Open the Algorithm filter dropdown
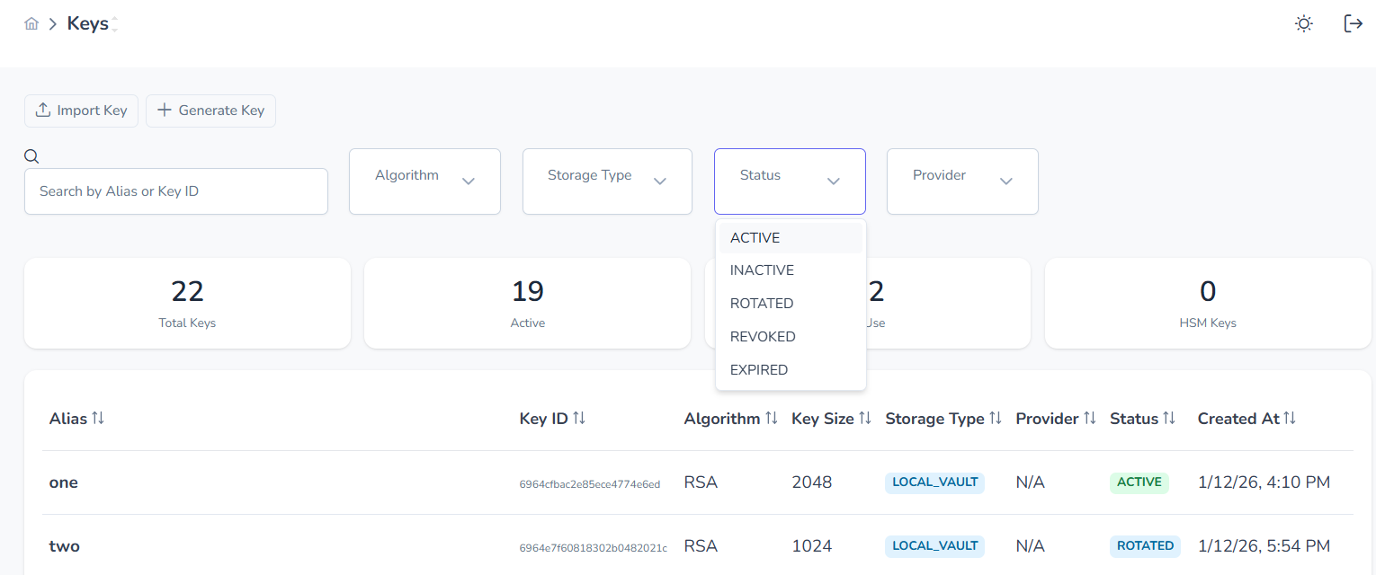The height and width of the screenshot is (575, 1376). point(424,181)
